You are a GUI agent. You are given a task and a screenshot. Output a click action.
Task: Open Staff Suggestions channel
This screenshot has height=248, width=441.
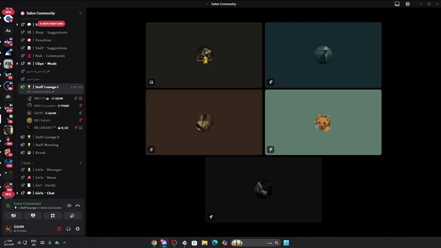pyautogui.click(x=51, y=48)
